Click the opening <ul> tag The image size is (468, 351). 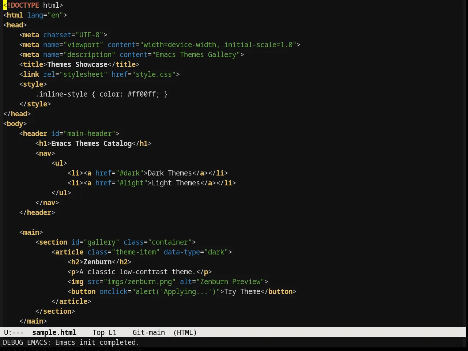pyautogui.click(x=59, y=163)
